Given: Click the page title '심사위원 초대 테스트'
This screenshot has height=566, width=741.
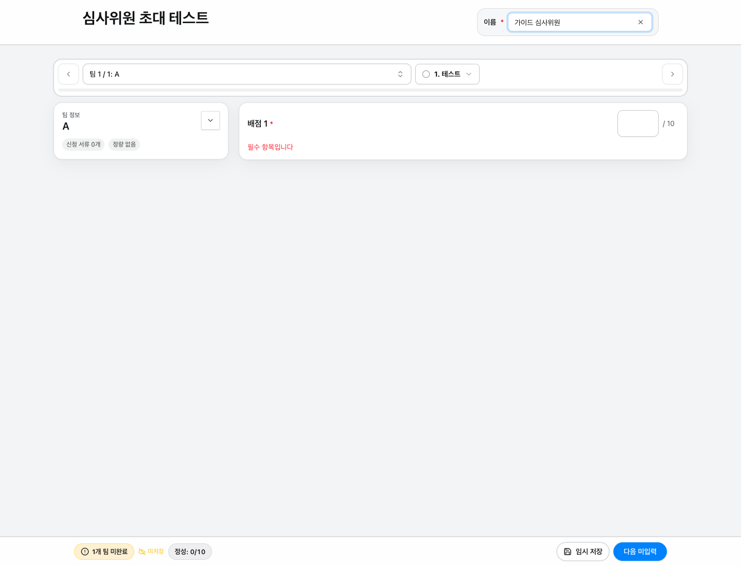Looking at the screenshot, I should pos(146,18).
